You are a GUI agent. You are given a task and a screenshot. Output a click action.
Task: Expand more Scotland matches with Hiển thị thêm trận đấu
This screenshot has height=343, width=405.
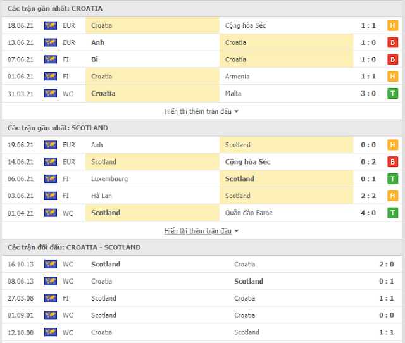(198, 231)
